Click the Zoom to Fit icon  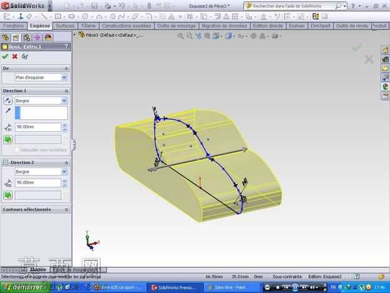point(181,36)
